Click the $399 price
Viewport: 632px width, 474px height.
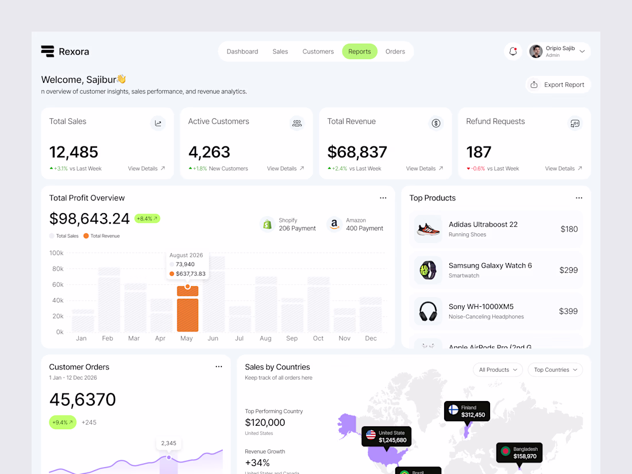(568, 311)
